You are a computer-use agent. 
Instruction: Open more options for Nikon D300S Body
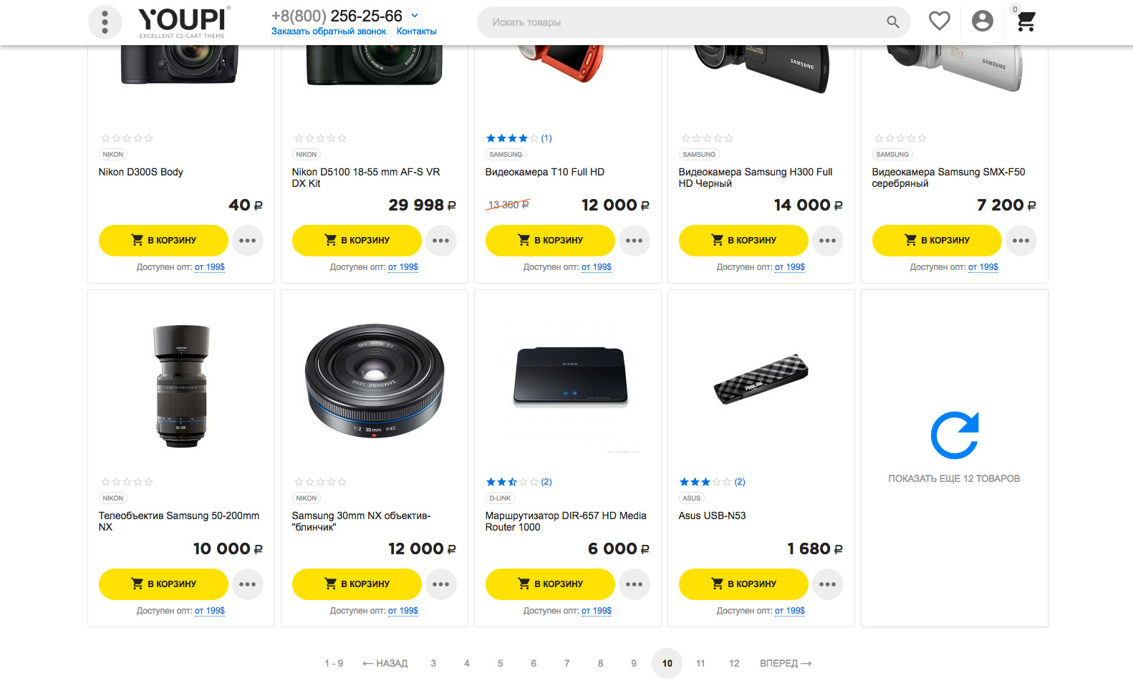click(x=247, y=241)
